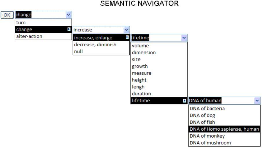Screen dimensions: 262x148
Task: Open the 'change' combo box dropdown arrow
Action: [x=69, y=15]
